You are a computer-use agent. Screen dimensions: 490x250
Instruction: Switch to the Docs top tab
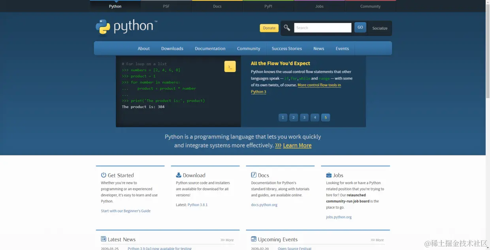pyautogui.click(x=217, y=6)
